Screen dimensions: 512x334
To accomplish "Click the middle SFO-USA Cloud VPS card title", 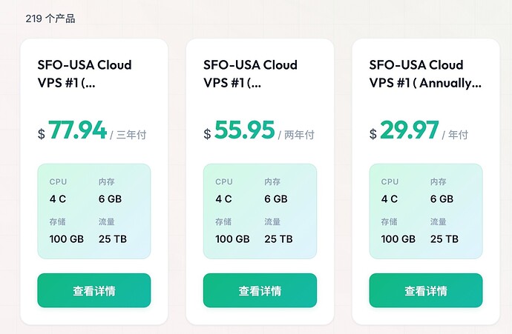I will 251,74.
